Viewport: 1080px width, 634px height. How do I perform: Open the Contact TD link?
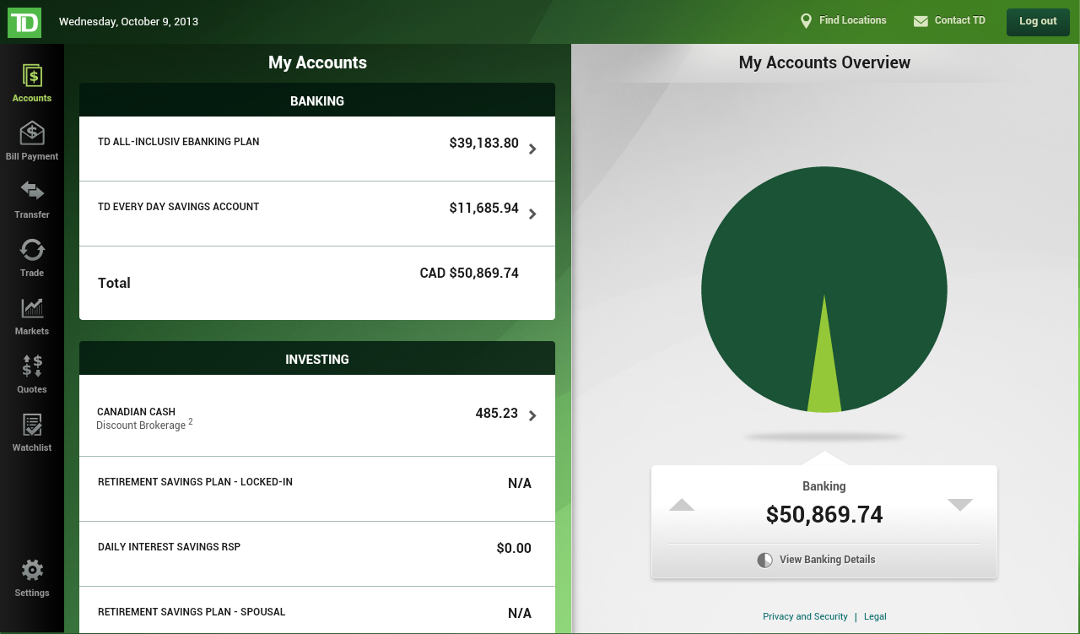(x=960, y=20)
